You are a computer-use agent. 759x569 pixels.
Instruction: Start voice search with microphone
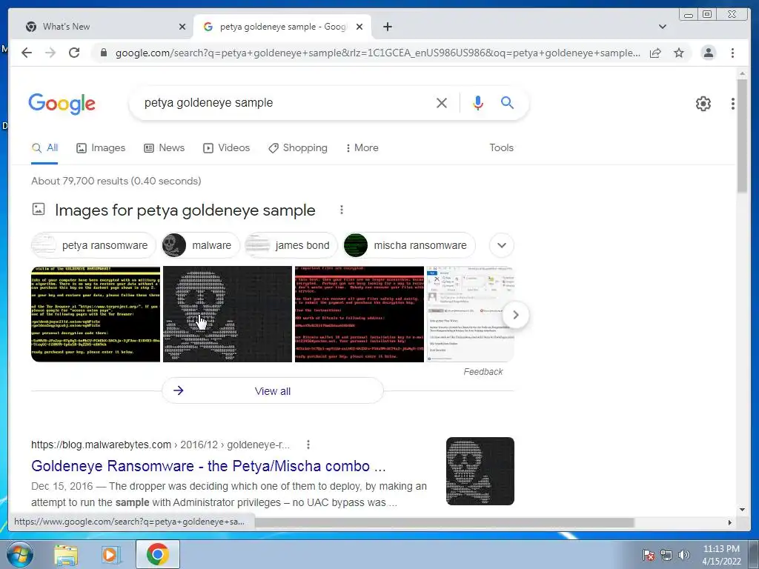(x=478, y=102)
